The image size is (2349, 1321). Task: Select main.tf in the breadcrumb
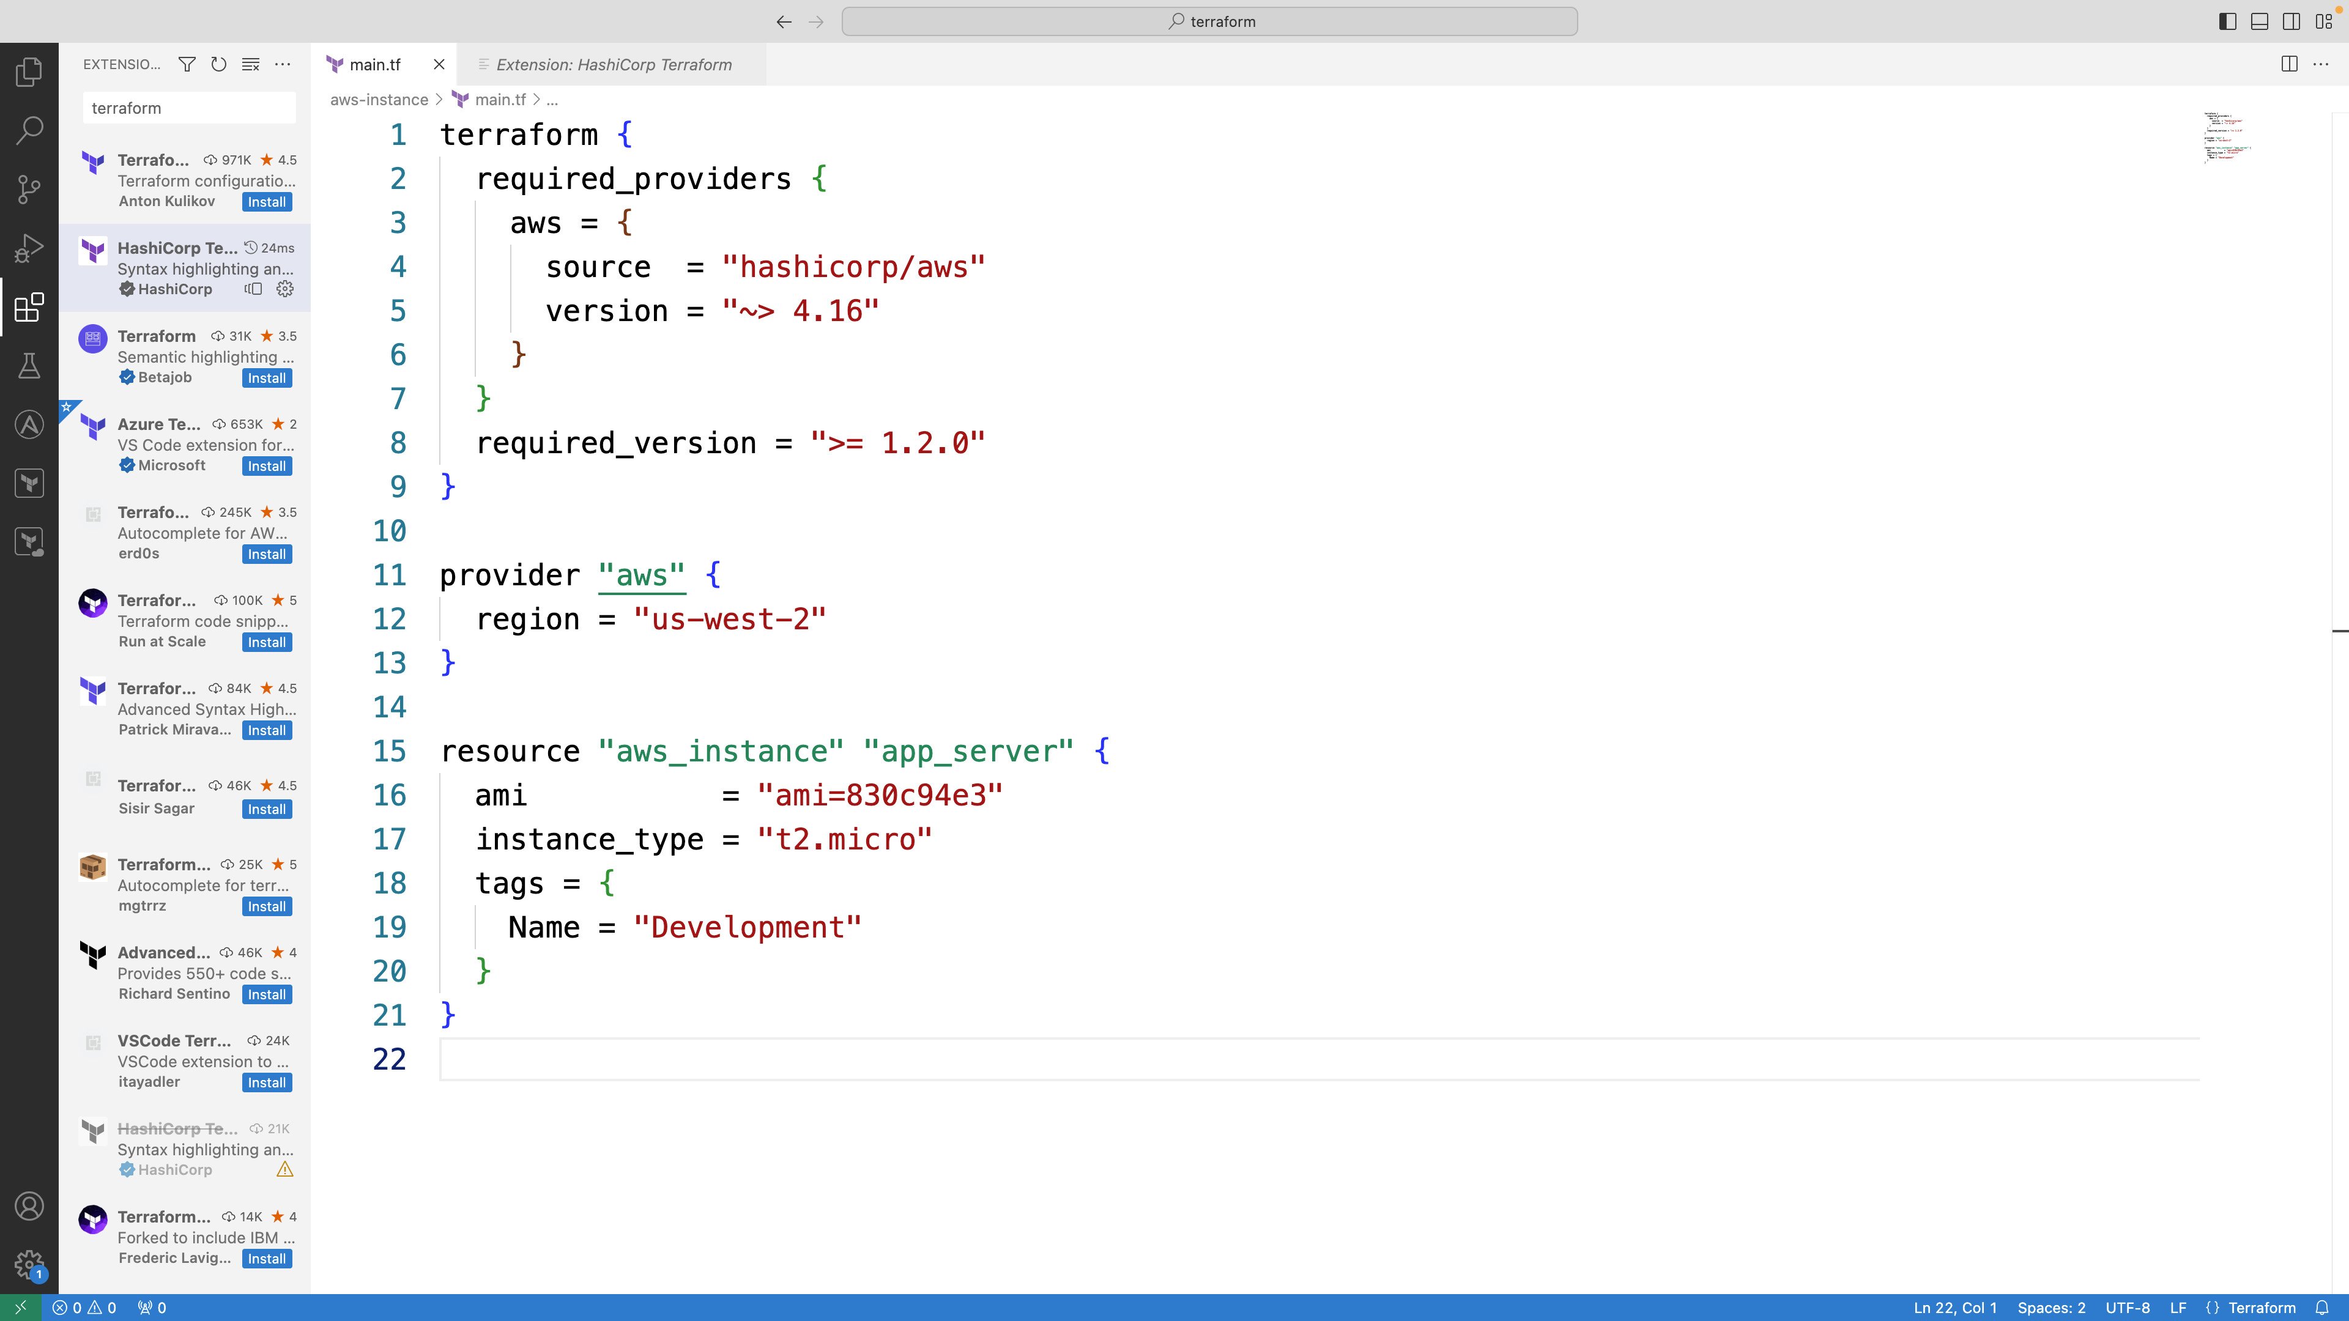coord(500,99)
